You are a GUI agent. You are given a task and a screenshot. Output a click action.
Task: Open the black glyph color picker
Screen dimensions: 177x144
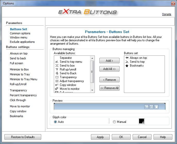pos(141,121)
